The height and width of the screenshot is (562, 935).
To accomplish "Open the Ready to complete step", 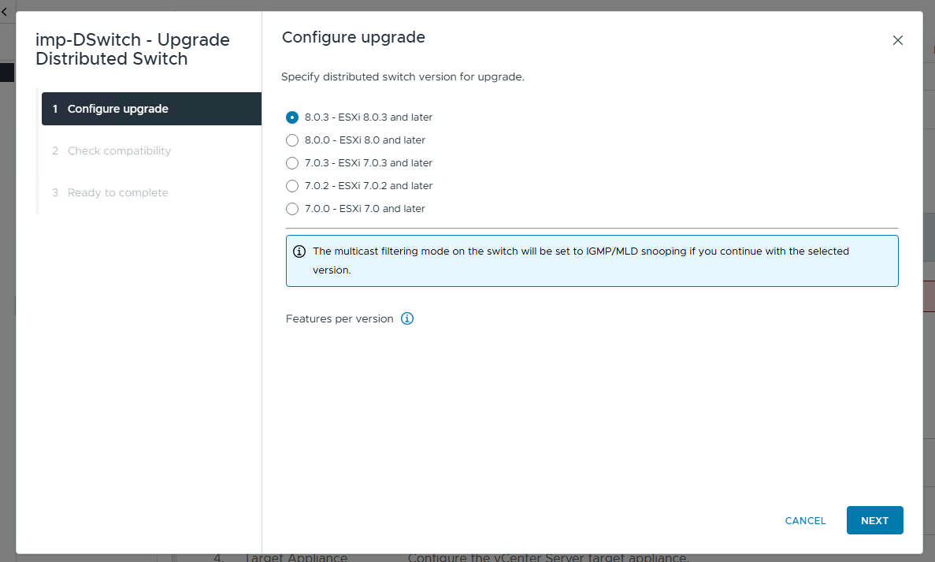I will point(116,192).
